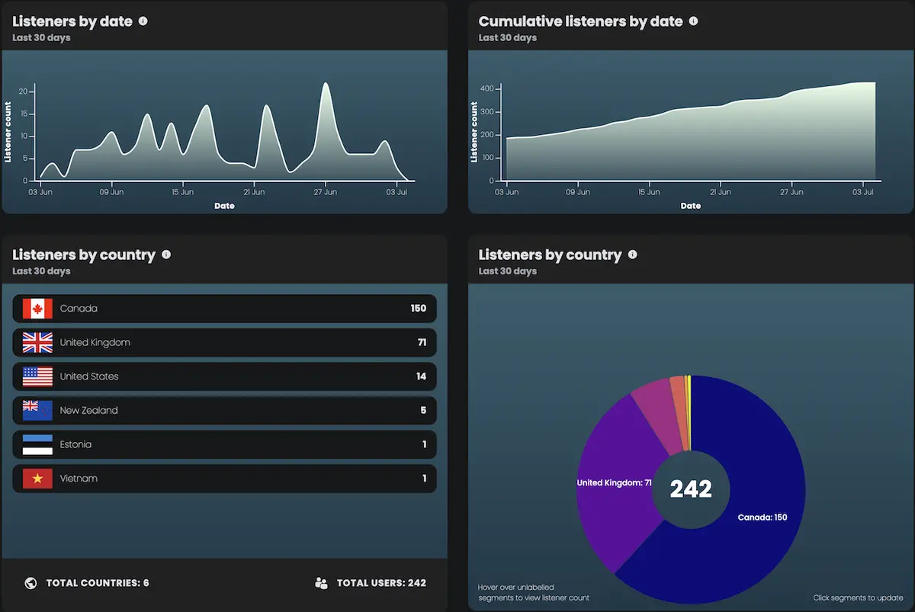Screen dimensions: 915x612
Task: Click info icon beside Cumulative listeners by date
Action: tap(693, 21)
